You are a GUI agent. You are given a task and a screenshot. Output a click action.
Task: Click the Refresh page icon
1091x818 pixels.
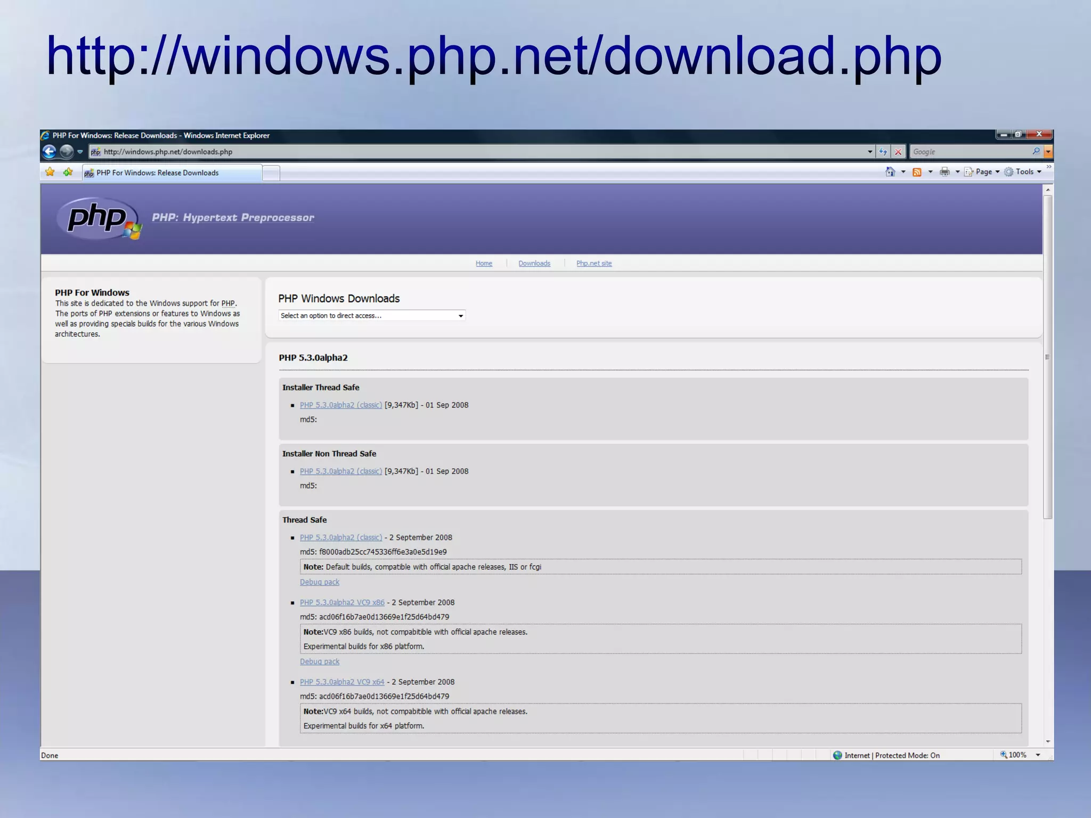click(883, 152)
